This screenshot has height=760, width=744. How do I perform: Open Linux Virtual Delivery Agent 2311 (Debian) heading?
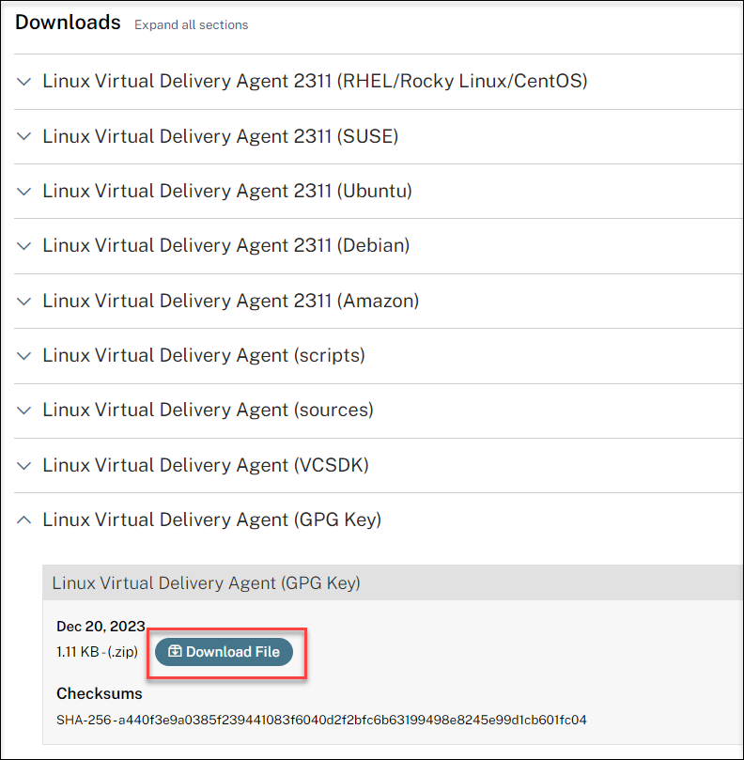(226, 246)
